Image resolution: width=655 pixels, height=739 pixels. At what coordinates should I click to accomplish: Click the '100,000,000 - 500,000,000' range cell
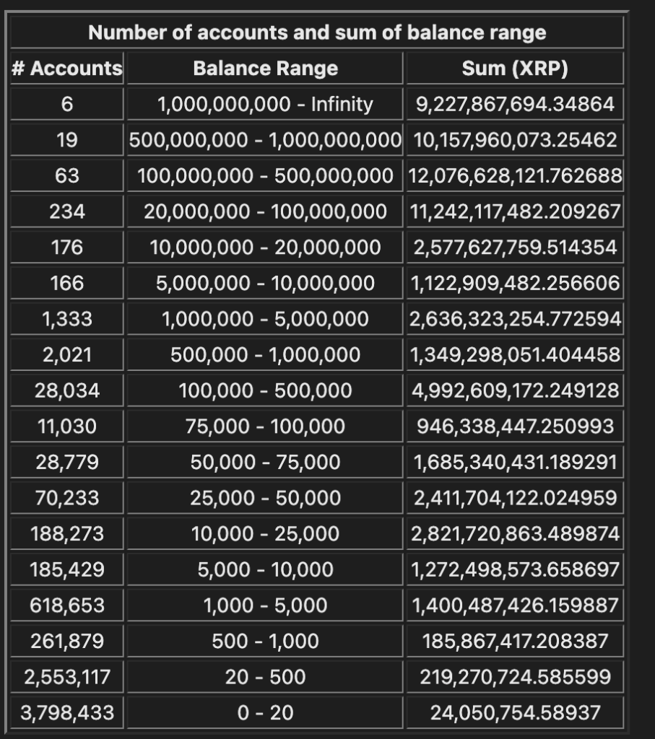265,176
